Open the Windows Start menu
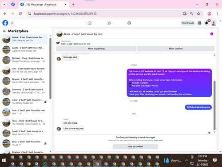 pos(4,160)
